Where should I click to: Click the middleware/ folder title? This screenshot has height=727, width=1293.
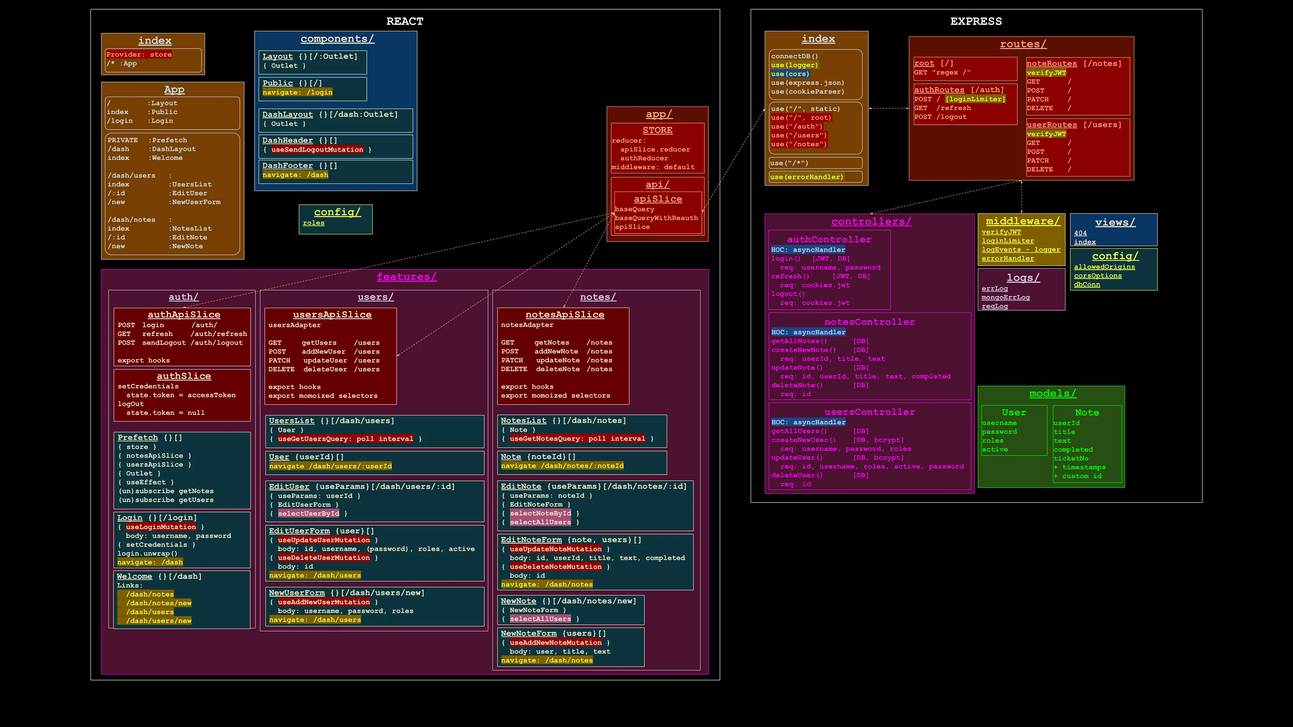coord(1023,221)
